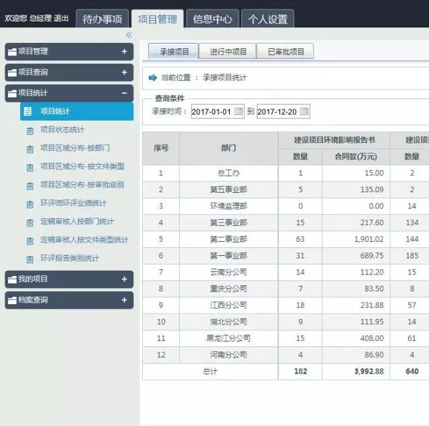Click the document icon beside 项目状态统计

click(29, 130)
